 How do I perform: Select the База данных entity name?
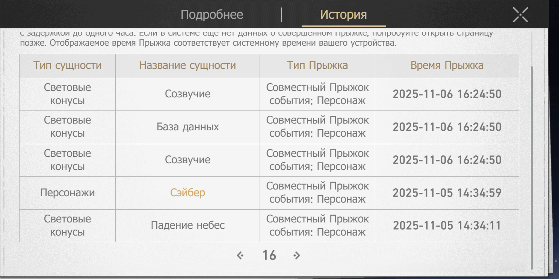pos(187,127)
